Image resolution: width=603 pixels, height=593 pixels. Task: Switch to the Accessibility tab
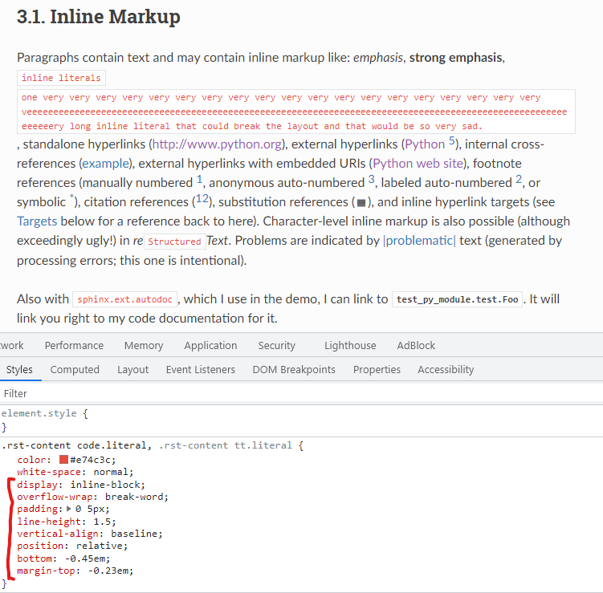point(446,369)
